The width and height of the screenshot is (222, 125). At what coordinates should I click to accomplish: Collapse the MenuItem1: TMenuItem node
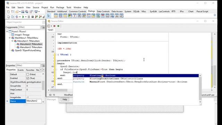tap(12, 41)
